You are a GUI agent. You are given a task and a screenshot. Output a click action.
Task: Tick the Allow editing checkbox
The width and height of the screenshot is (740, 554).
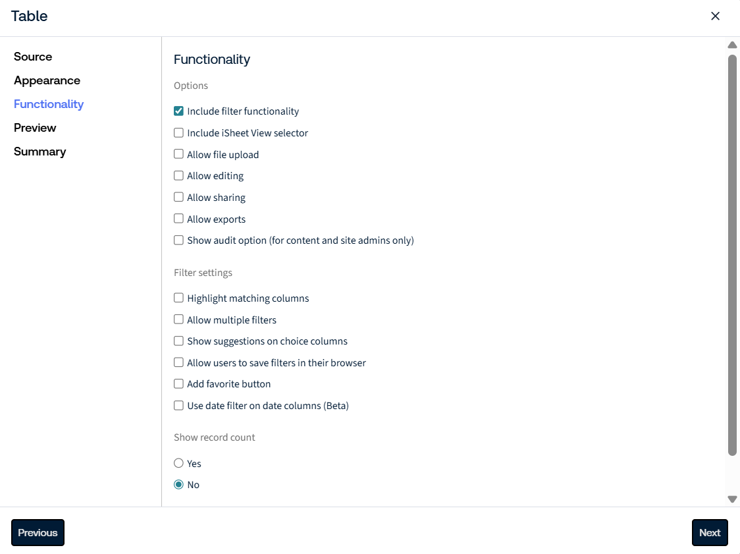coord(178,176)
